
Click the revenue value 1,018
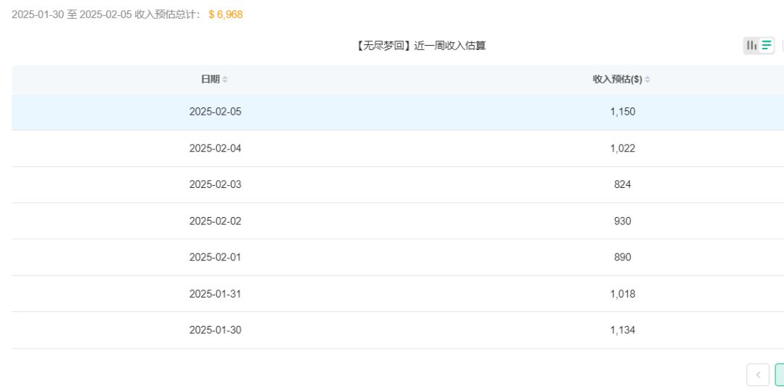623,293
